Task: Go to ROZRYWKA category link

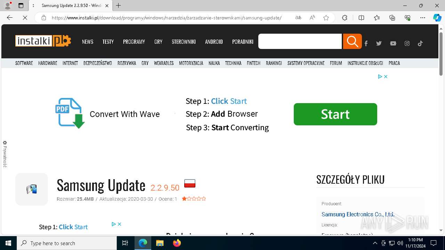Action: (x=127, y=63)
